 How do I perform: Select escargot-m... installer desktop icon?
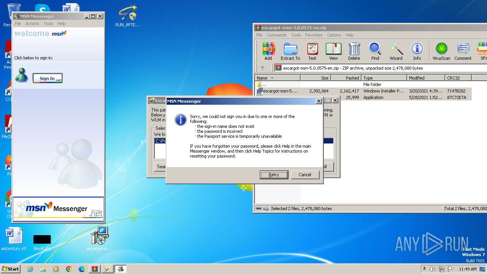click(x=99, y=239)
